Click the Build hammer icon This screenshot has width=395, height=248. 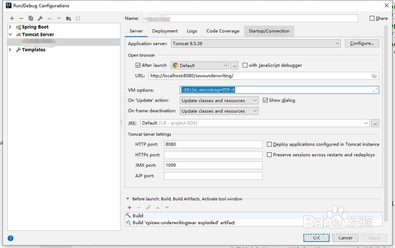(128, 216)
